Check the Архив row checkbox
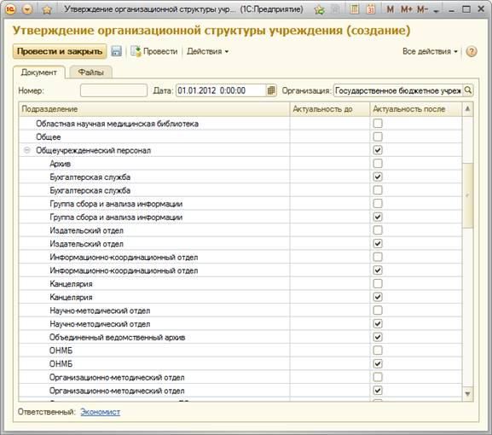Image resolution: width=492 pixels, height=435 pixels. [x=378, y=163]
